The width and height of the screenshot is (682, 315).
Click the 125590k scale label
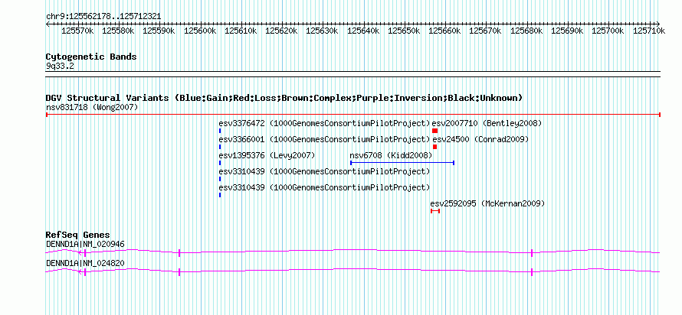159,31
